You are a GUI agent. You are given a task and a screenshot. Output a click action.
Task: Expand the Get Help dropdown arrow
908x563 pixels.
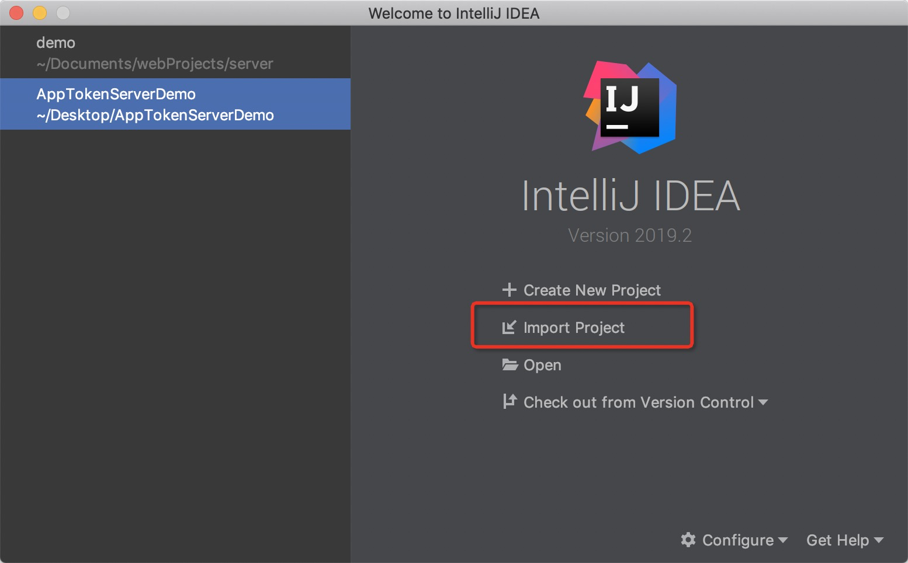(878, 540)
